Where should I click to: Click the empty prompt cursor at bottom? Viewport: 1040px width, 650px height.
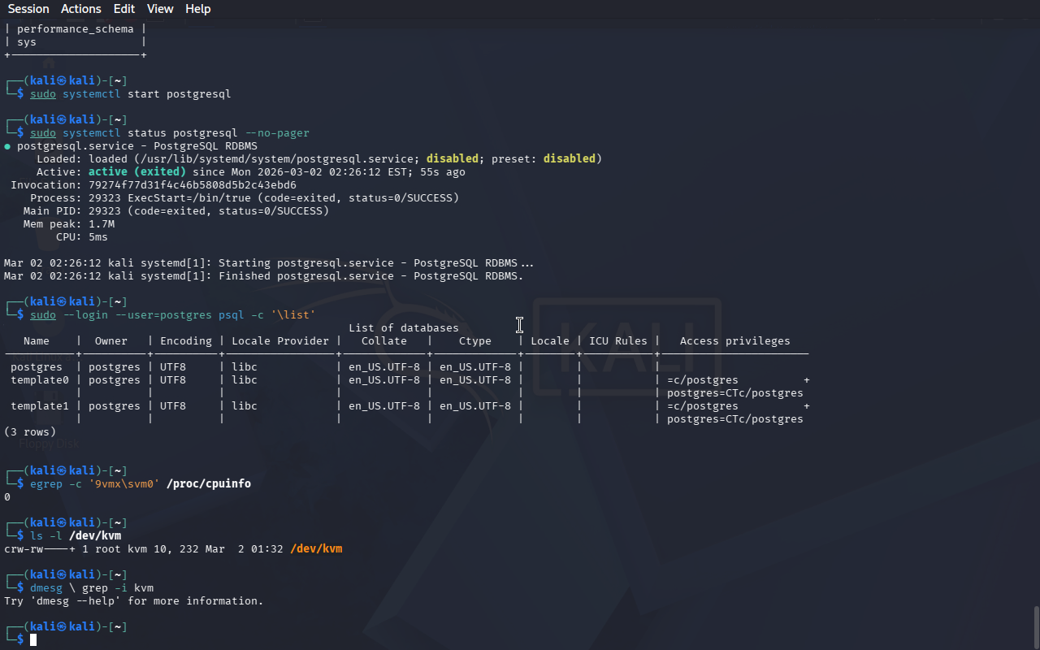[x=33, y=640]
